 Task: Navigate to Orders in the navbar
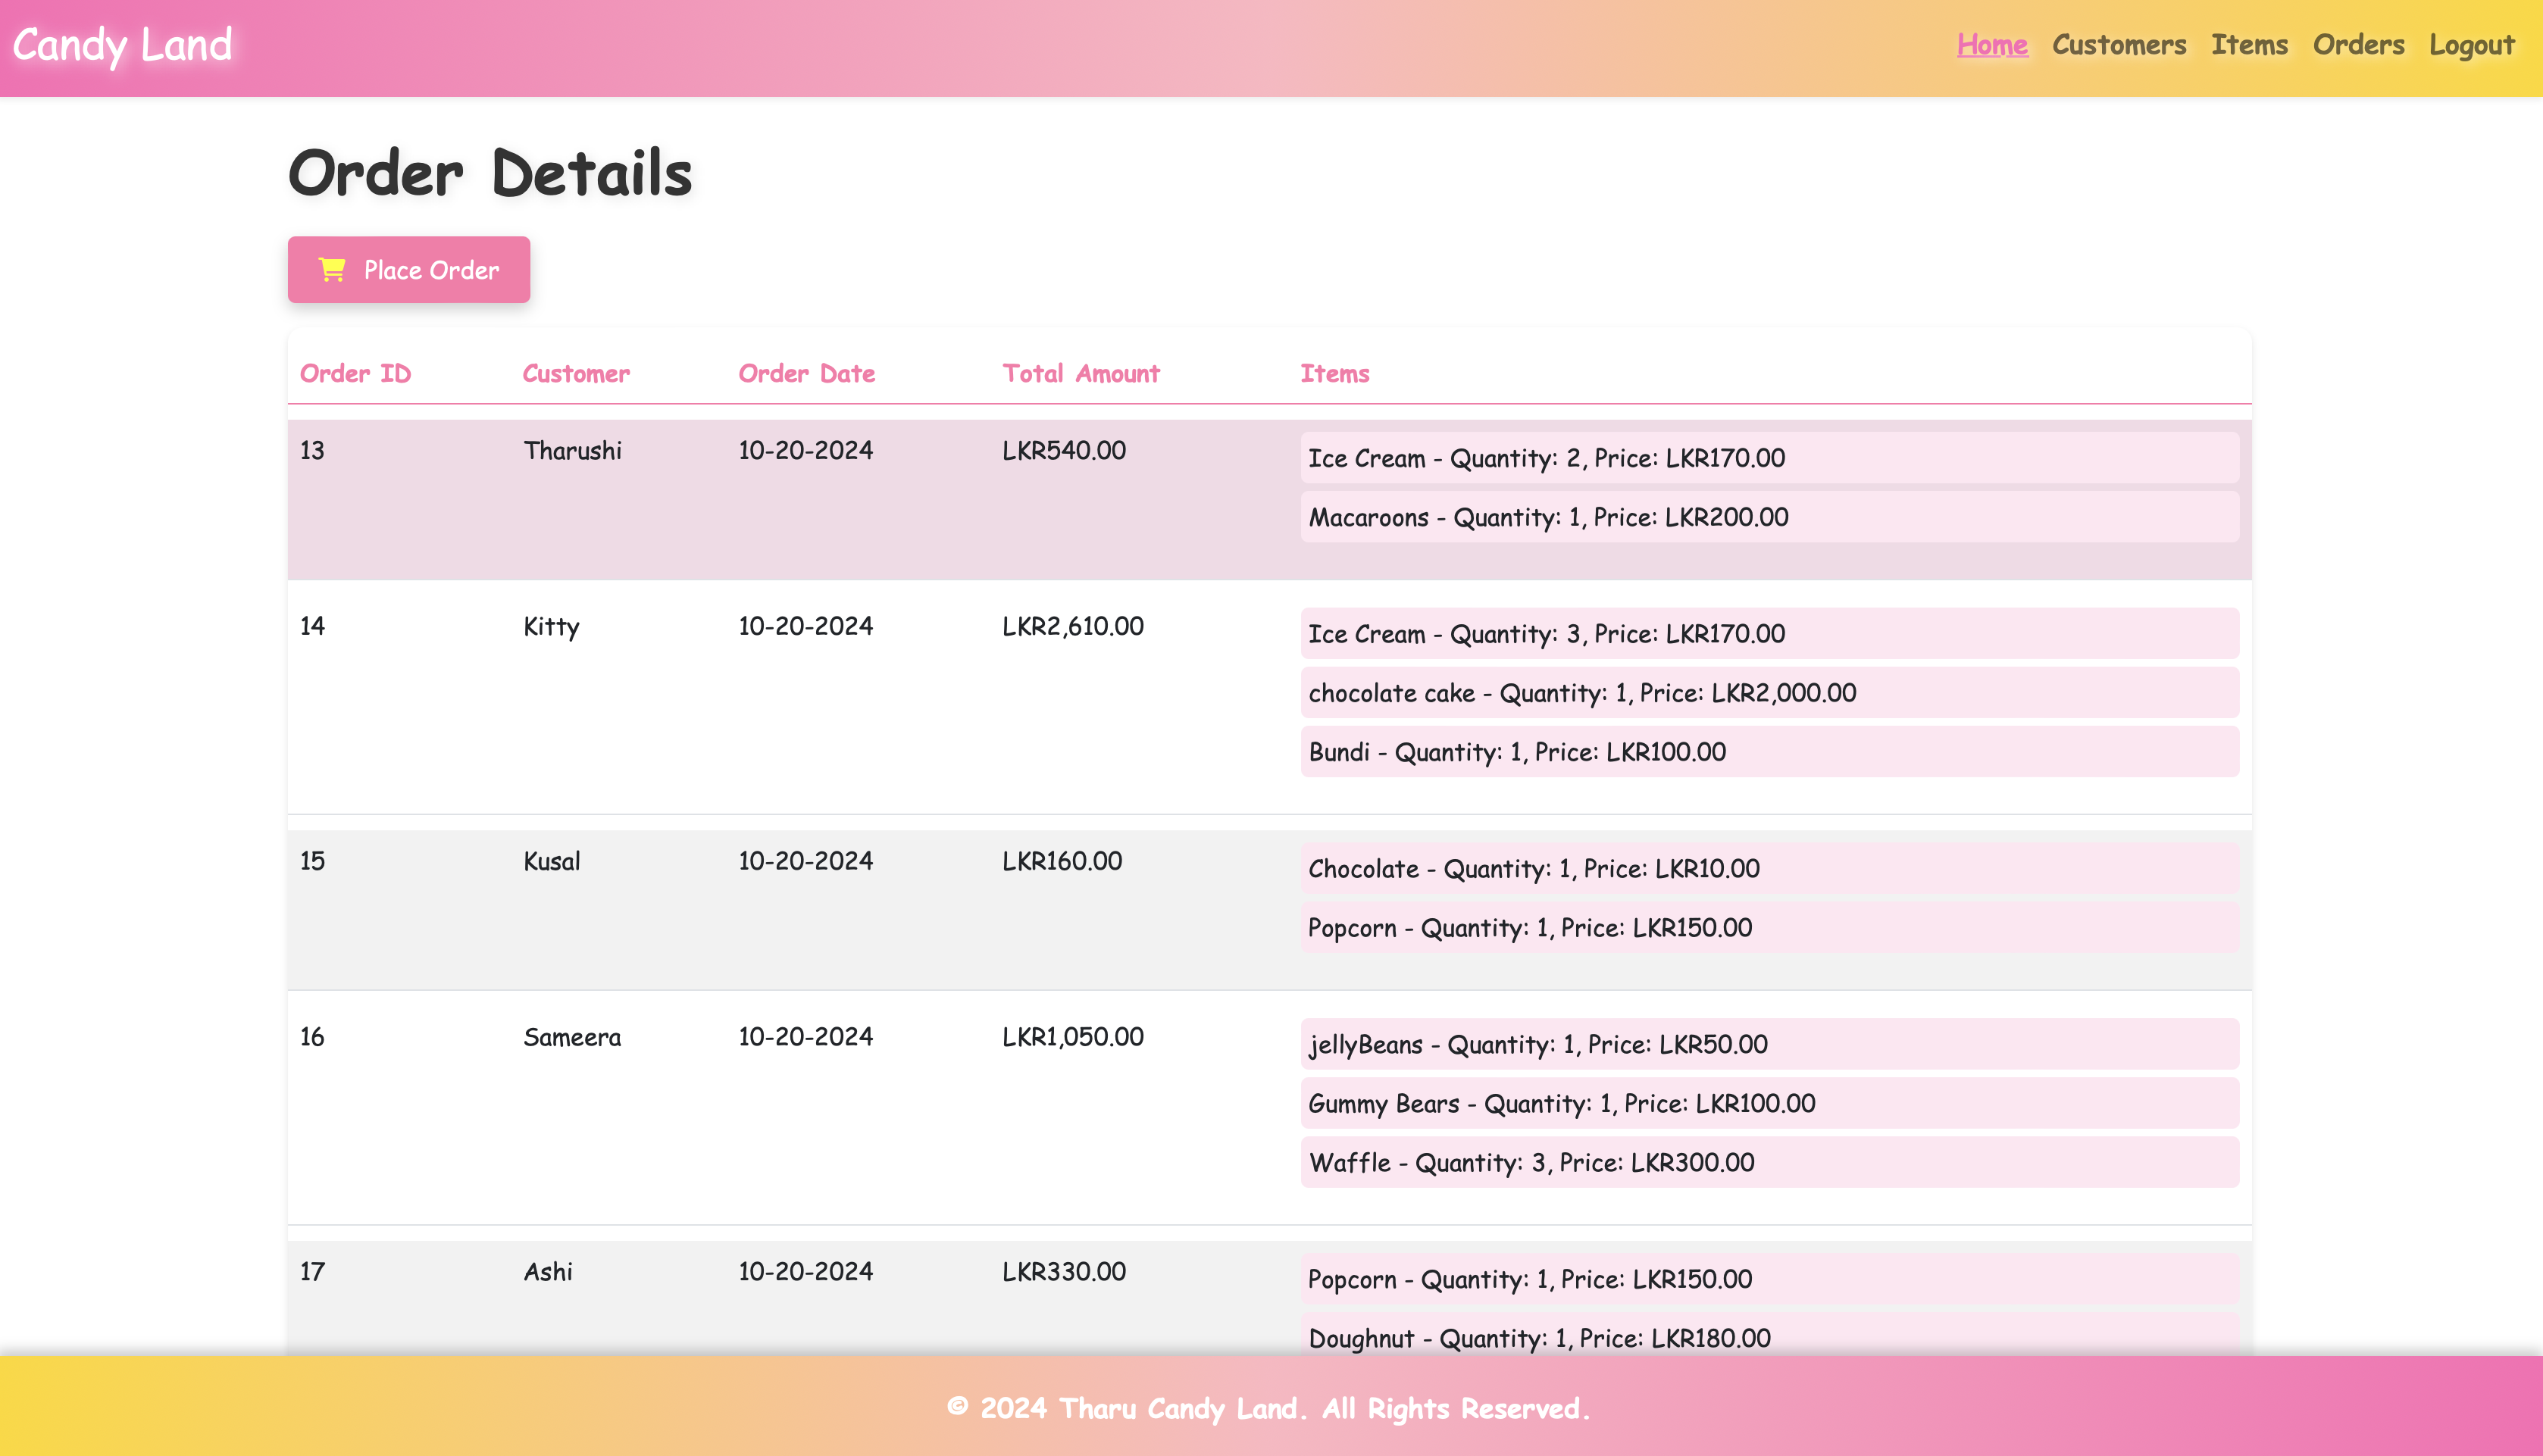2358,45
